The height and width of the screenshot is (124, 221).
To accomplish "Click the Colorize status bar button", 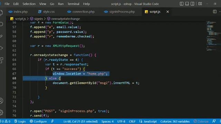I will coord(201,121).
